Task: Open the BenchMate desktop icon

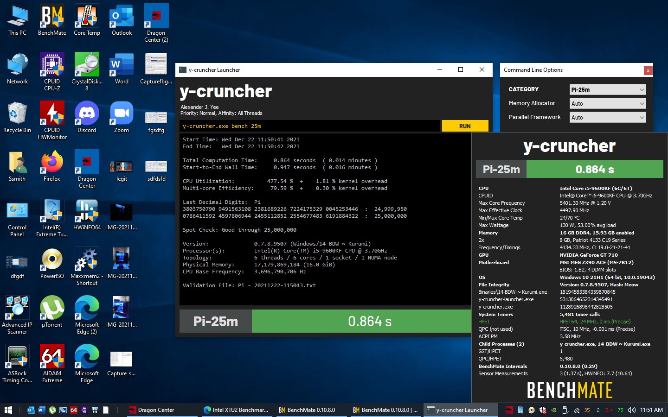Action: point(52,21)
